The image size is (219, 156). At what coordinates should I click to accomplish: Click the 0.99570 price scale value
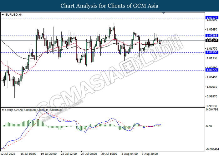coord(212,96)
